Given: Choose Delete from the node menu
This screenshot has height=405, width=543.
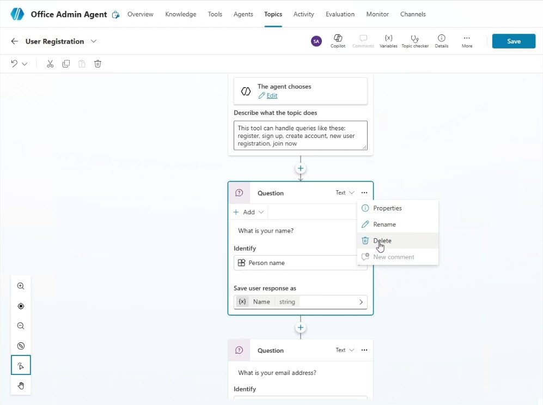Looking at the screenshot, I should coord(398,241).
